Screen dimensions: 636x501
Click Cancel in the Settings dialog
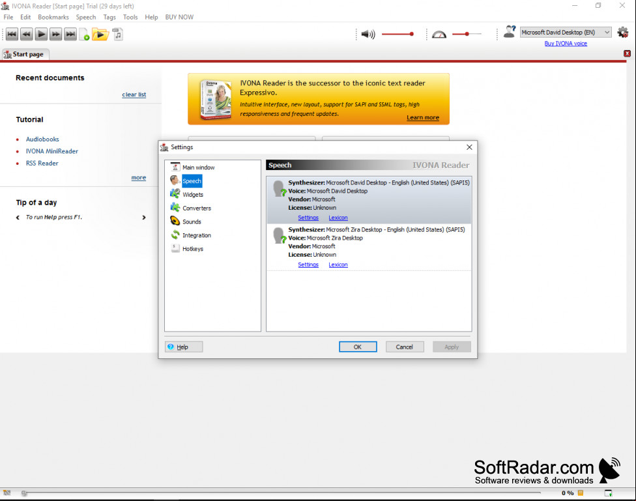point(405,347)
